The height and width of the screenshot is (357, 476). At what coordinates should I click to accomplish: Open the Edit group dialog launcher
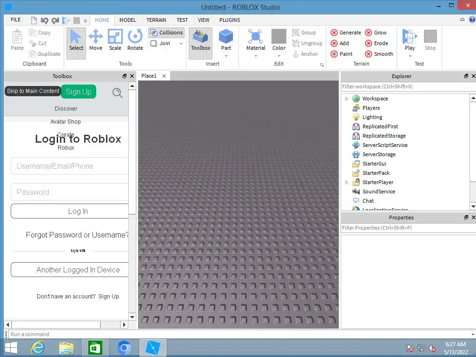pyautogui.click(x=322, y=65)
